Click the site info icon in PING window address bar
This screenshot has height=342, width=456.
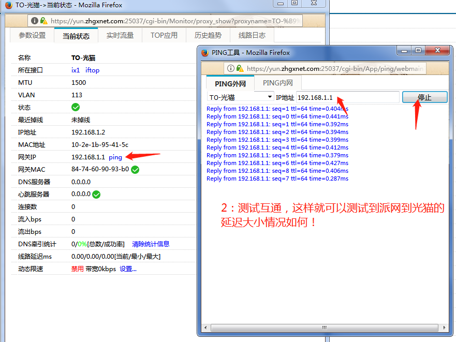coord(231,68)
